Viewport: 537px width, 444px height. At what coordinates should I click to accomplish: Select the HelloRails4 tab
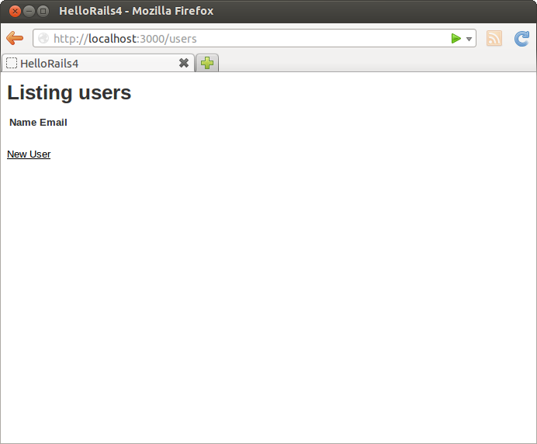[x=93, y=63]
